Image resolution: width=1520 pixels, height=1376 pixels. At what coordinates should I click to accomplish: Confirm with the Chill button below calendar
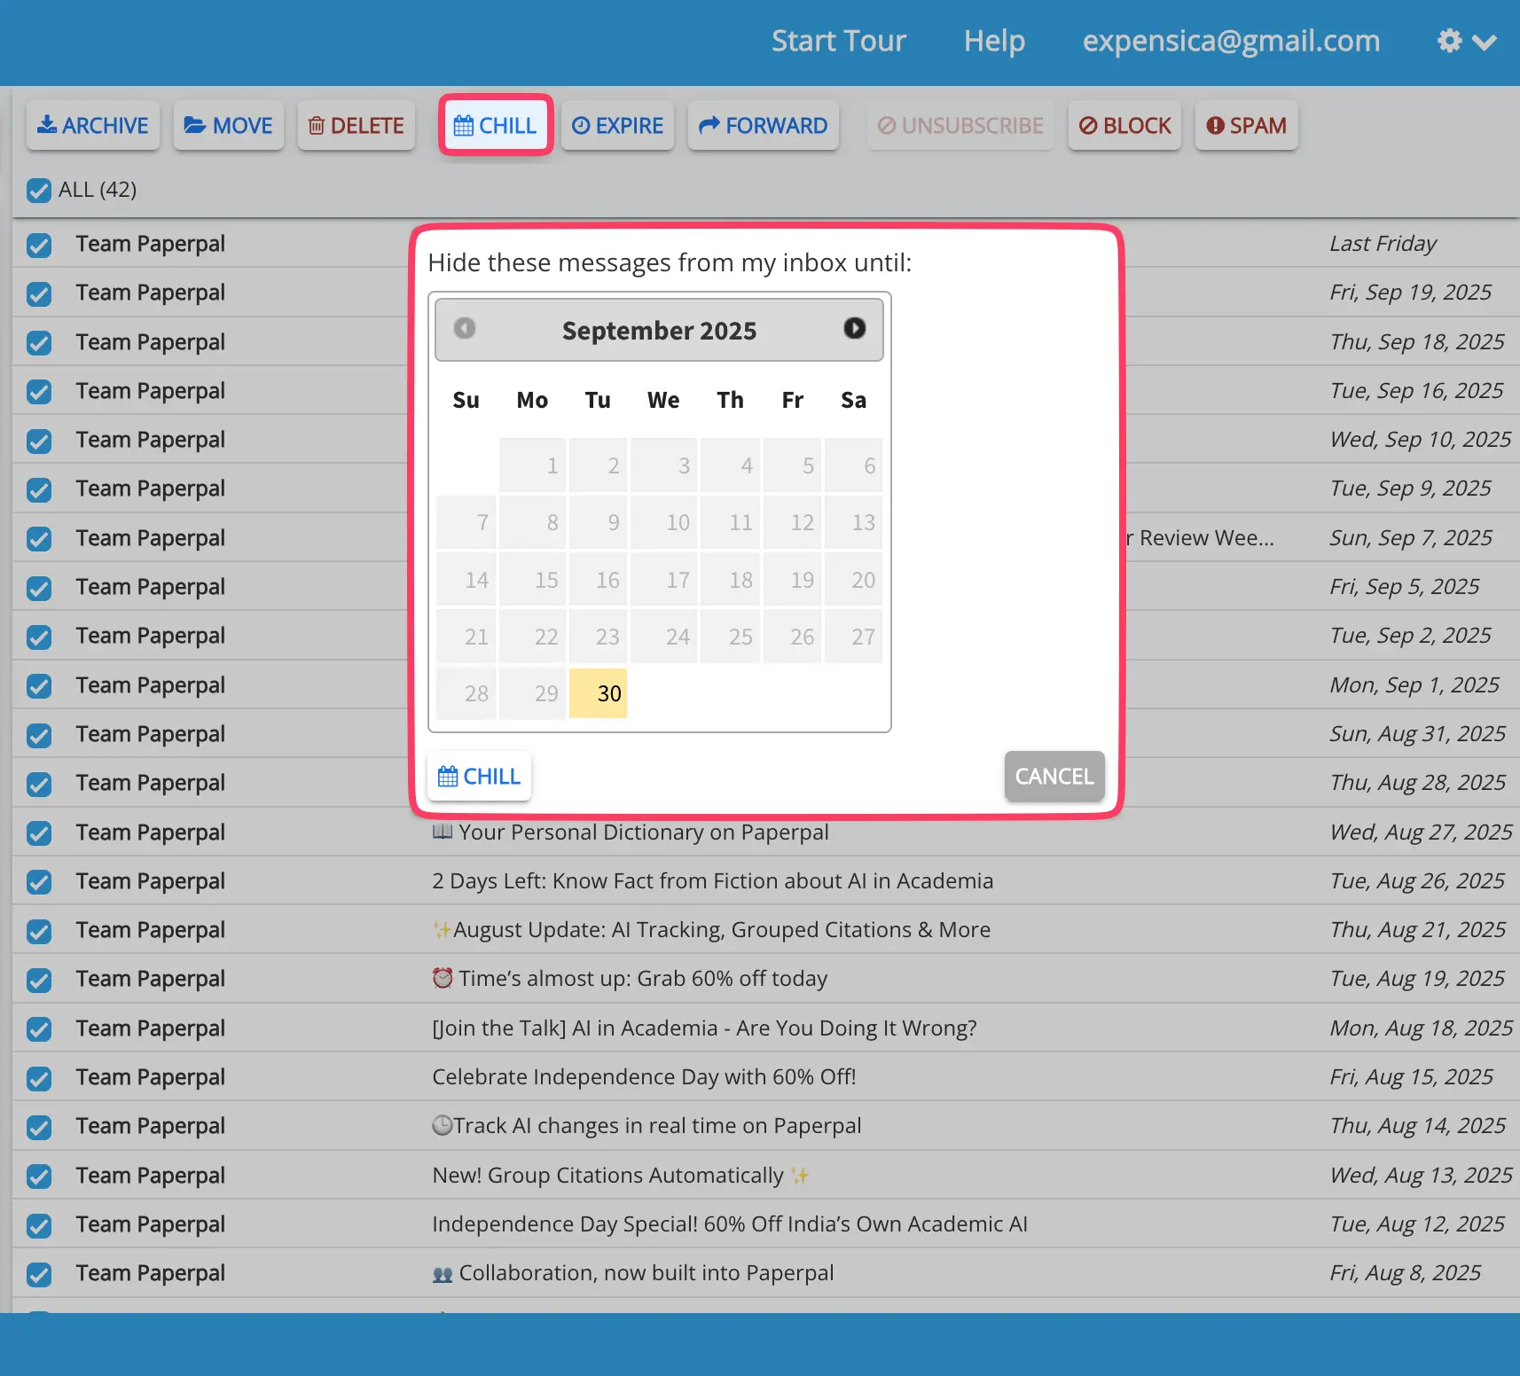[479, 777]
